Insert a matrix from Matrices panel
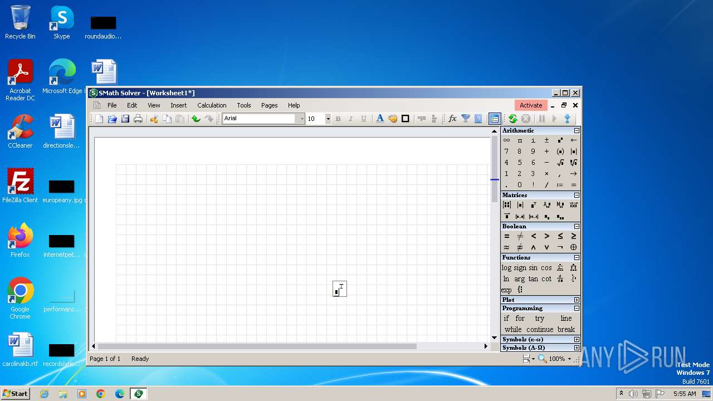This screenshot has height=401, width=713. click(507, 205)
